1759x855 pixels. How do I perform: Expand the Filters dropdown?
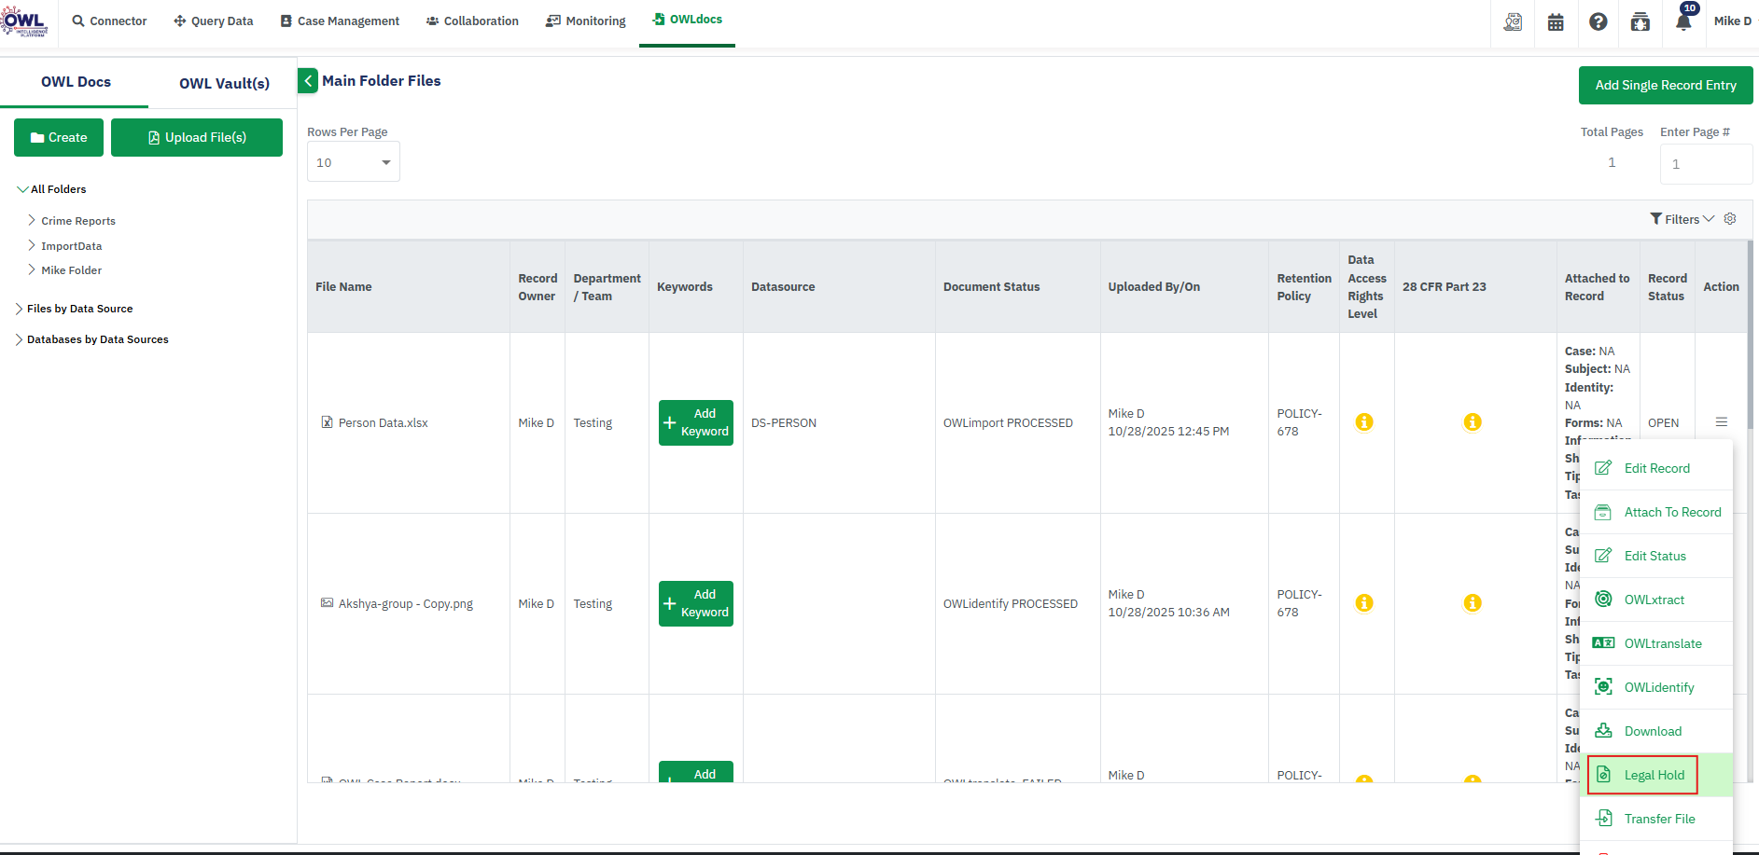tap(1682, 219)
